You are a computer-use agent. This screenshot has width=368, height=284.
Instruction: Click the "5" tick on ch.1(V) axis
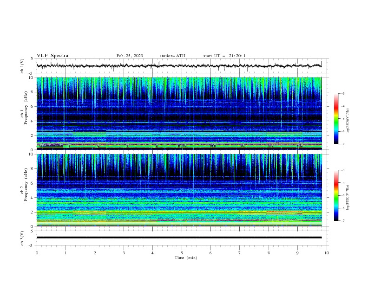32,59
